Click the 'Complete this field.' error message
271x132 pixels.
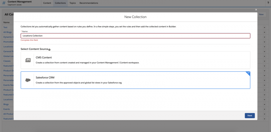[29, 40]
